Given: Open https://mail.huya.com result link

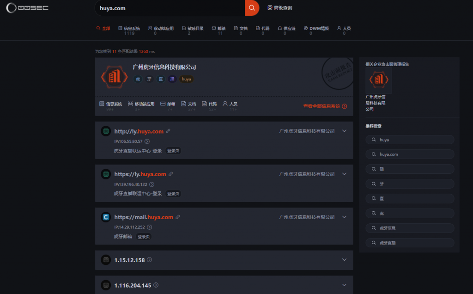Looking at the screenshot, I should (144, 217).
